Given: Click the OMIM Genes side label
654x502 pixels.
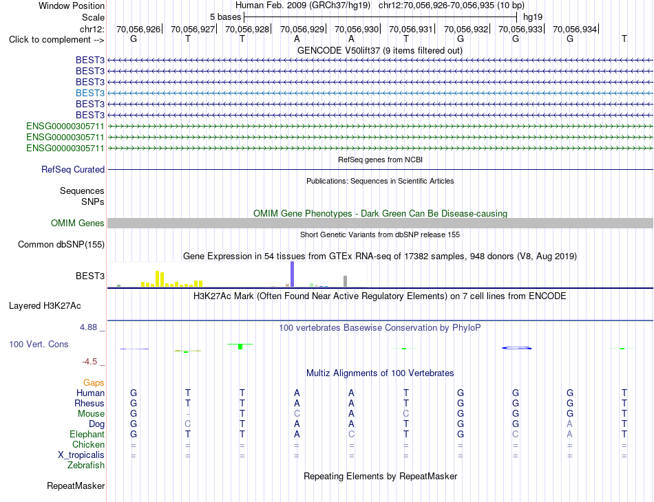Looking at the screenshot, I should (77, 223).
